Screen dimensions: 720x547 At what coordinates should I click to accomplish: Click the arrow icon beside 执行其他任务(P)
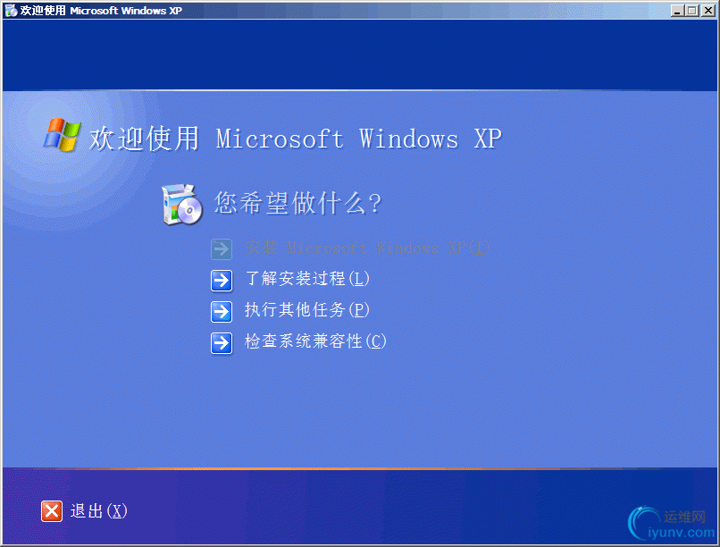tap(222, 311)
